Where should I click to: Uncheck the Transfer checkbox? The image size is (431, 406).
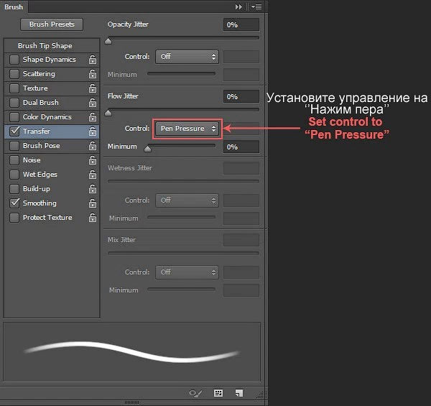coord(14,132)
